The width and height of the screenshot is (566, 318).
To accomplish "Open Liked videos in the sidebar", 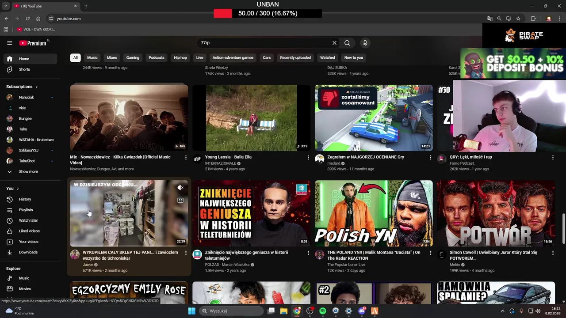I will point(30,231).
